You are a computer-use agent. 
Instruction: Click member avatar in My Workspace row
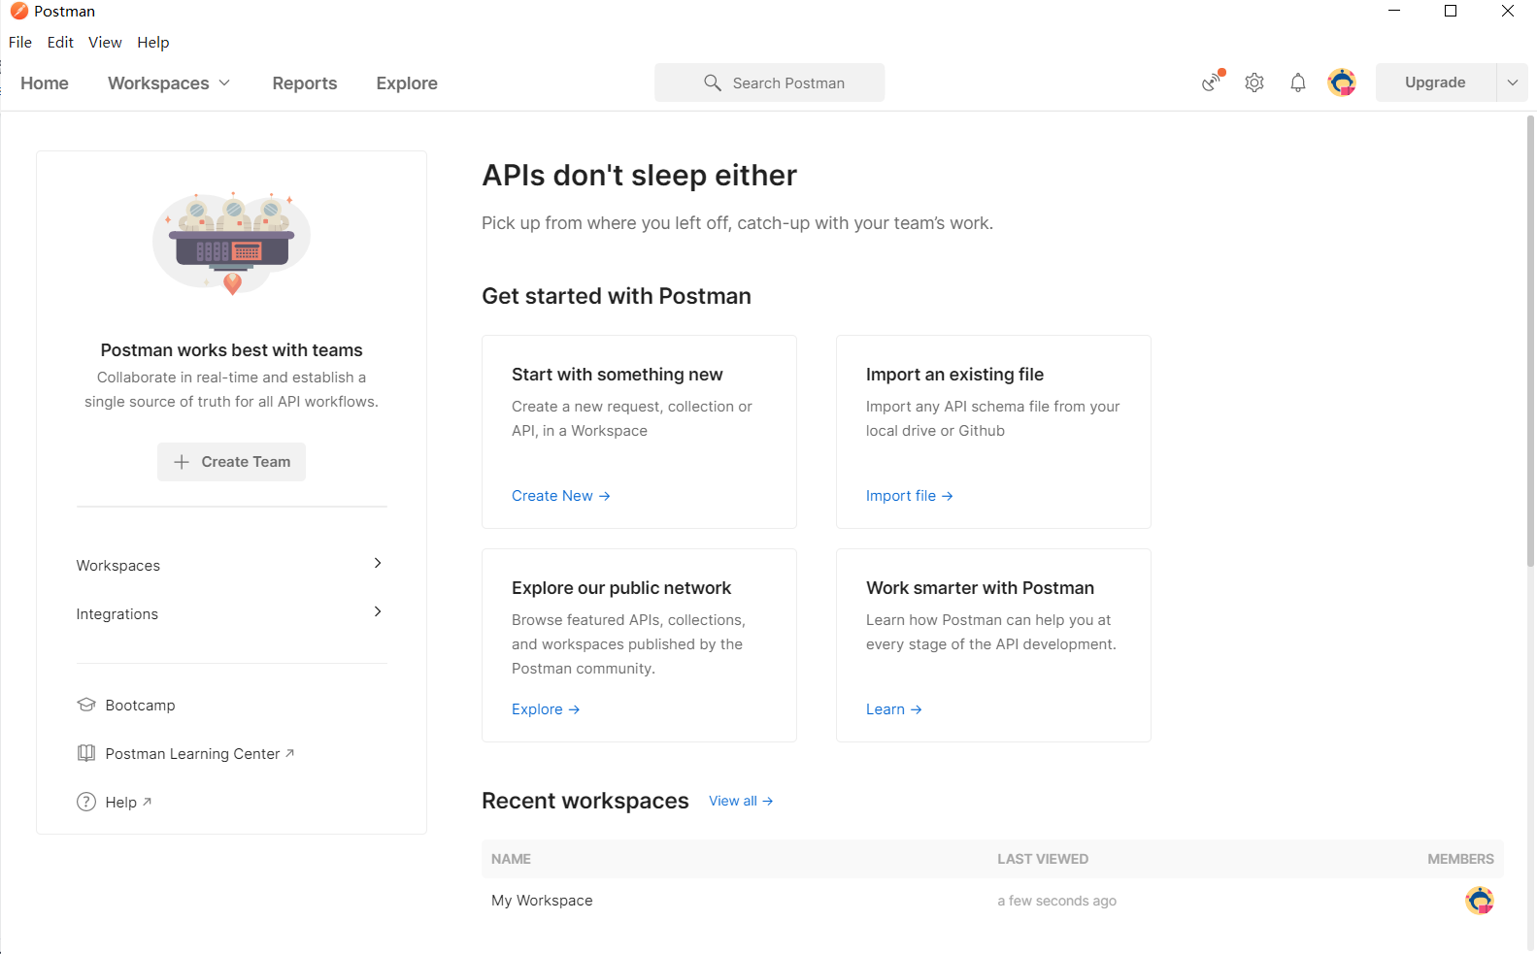[1480, 901]
